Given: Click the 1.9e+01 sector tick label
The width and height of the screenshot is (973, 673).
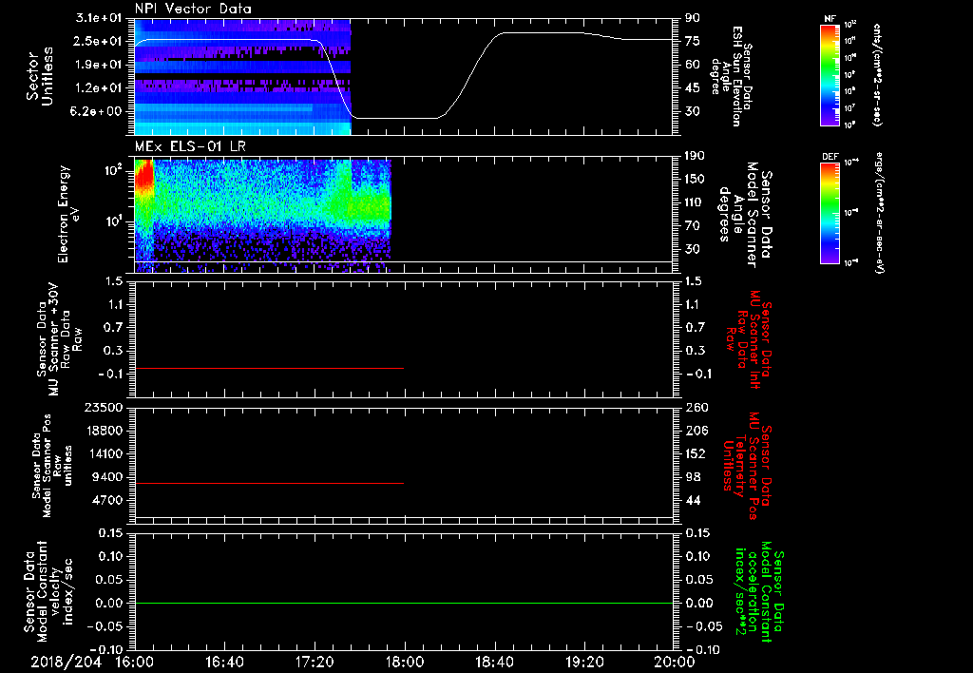Looking at the screenshot, I should pyautogui.click(x=100, y=65).
